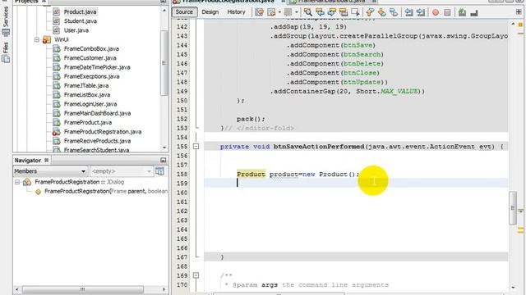
Task: Collapse the WinUi package node
Action: point(36,39)
